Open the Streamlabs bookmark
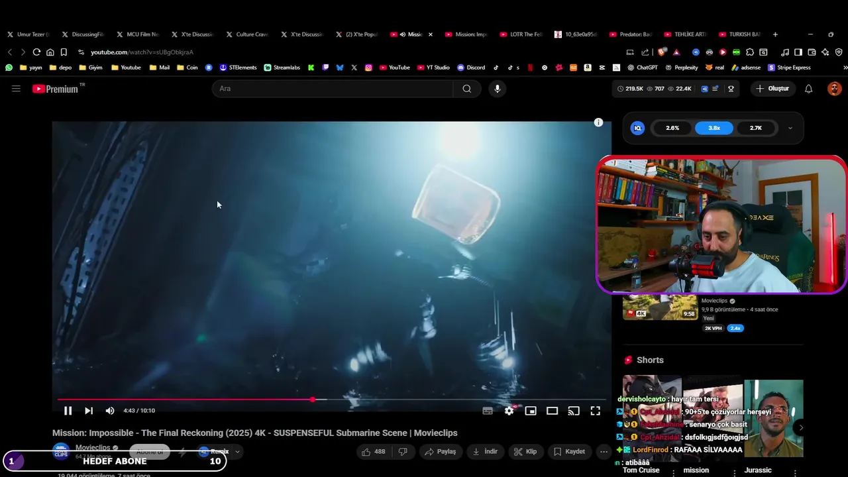The image size is (848, 477). click(282, 68)
